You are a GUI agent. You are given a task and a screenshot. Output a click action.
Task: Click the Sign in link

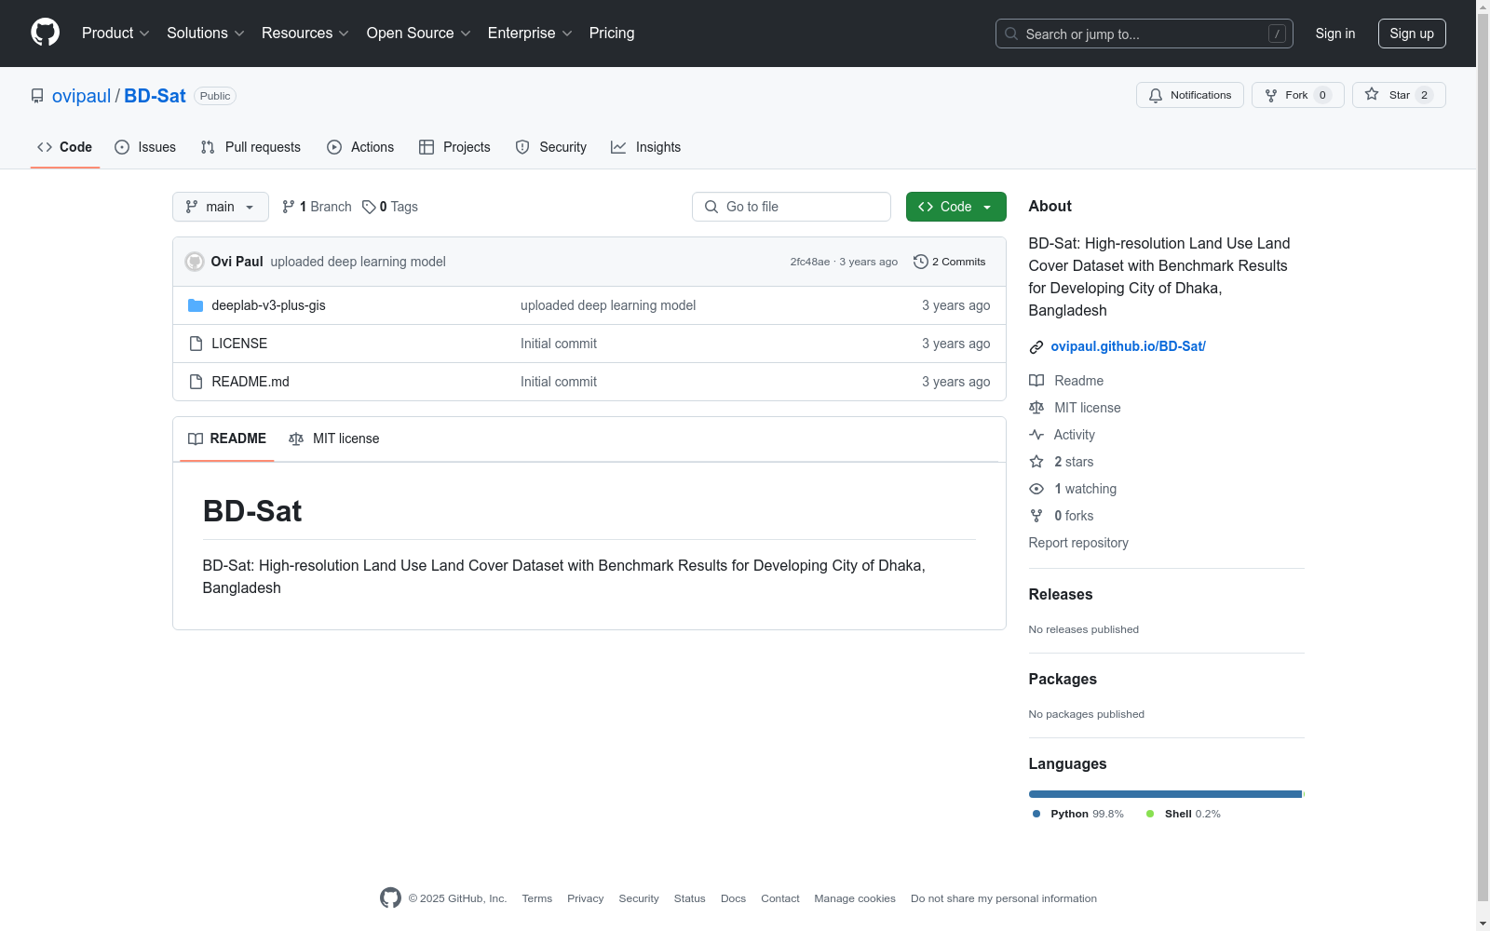click(1335, 34)
